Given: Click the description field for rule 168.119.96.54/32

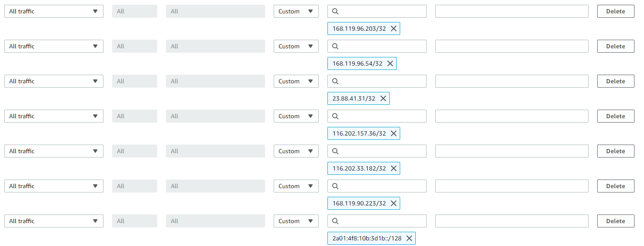Looking at the screenshot, I should 512,46.
